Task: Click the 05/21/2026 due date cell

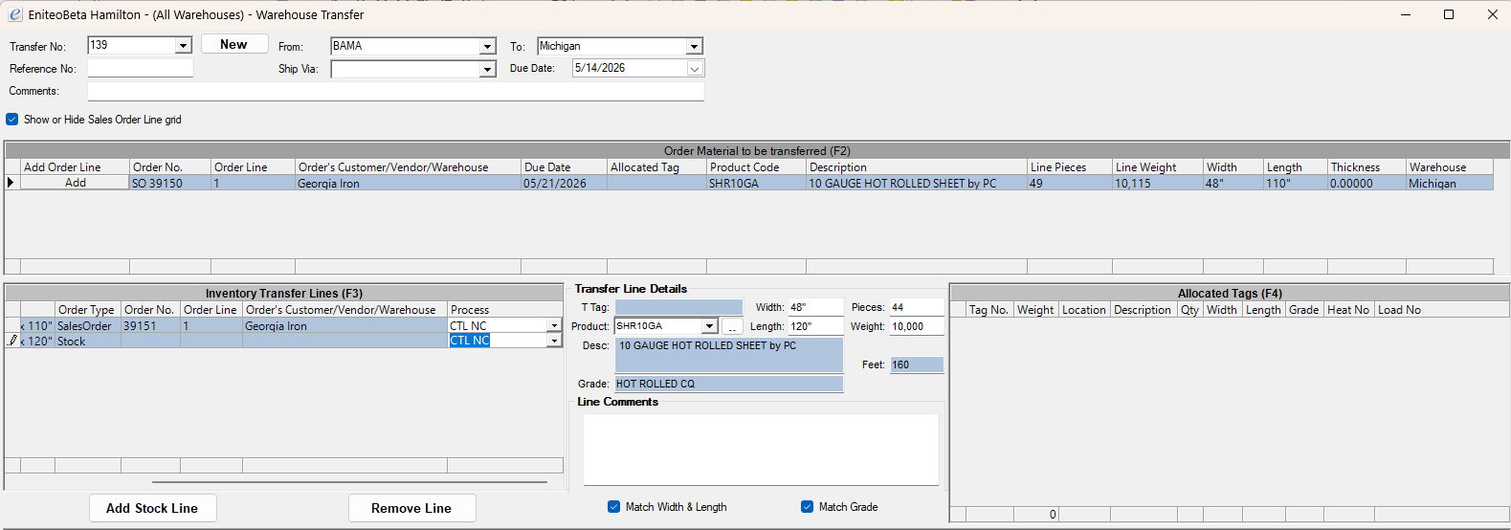Action: click(x=564, y=183)
